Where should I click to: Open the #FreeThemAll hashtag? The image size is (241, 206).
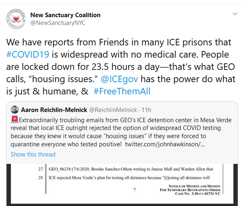[x=122, y=91]
